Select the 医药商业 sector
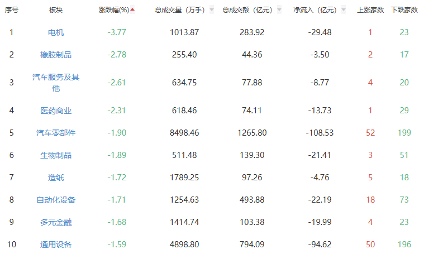Image resolution: width=424 pixels, height=254 pixels. 56,111
